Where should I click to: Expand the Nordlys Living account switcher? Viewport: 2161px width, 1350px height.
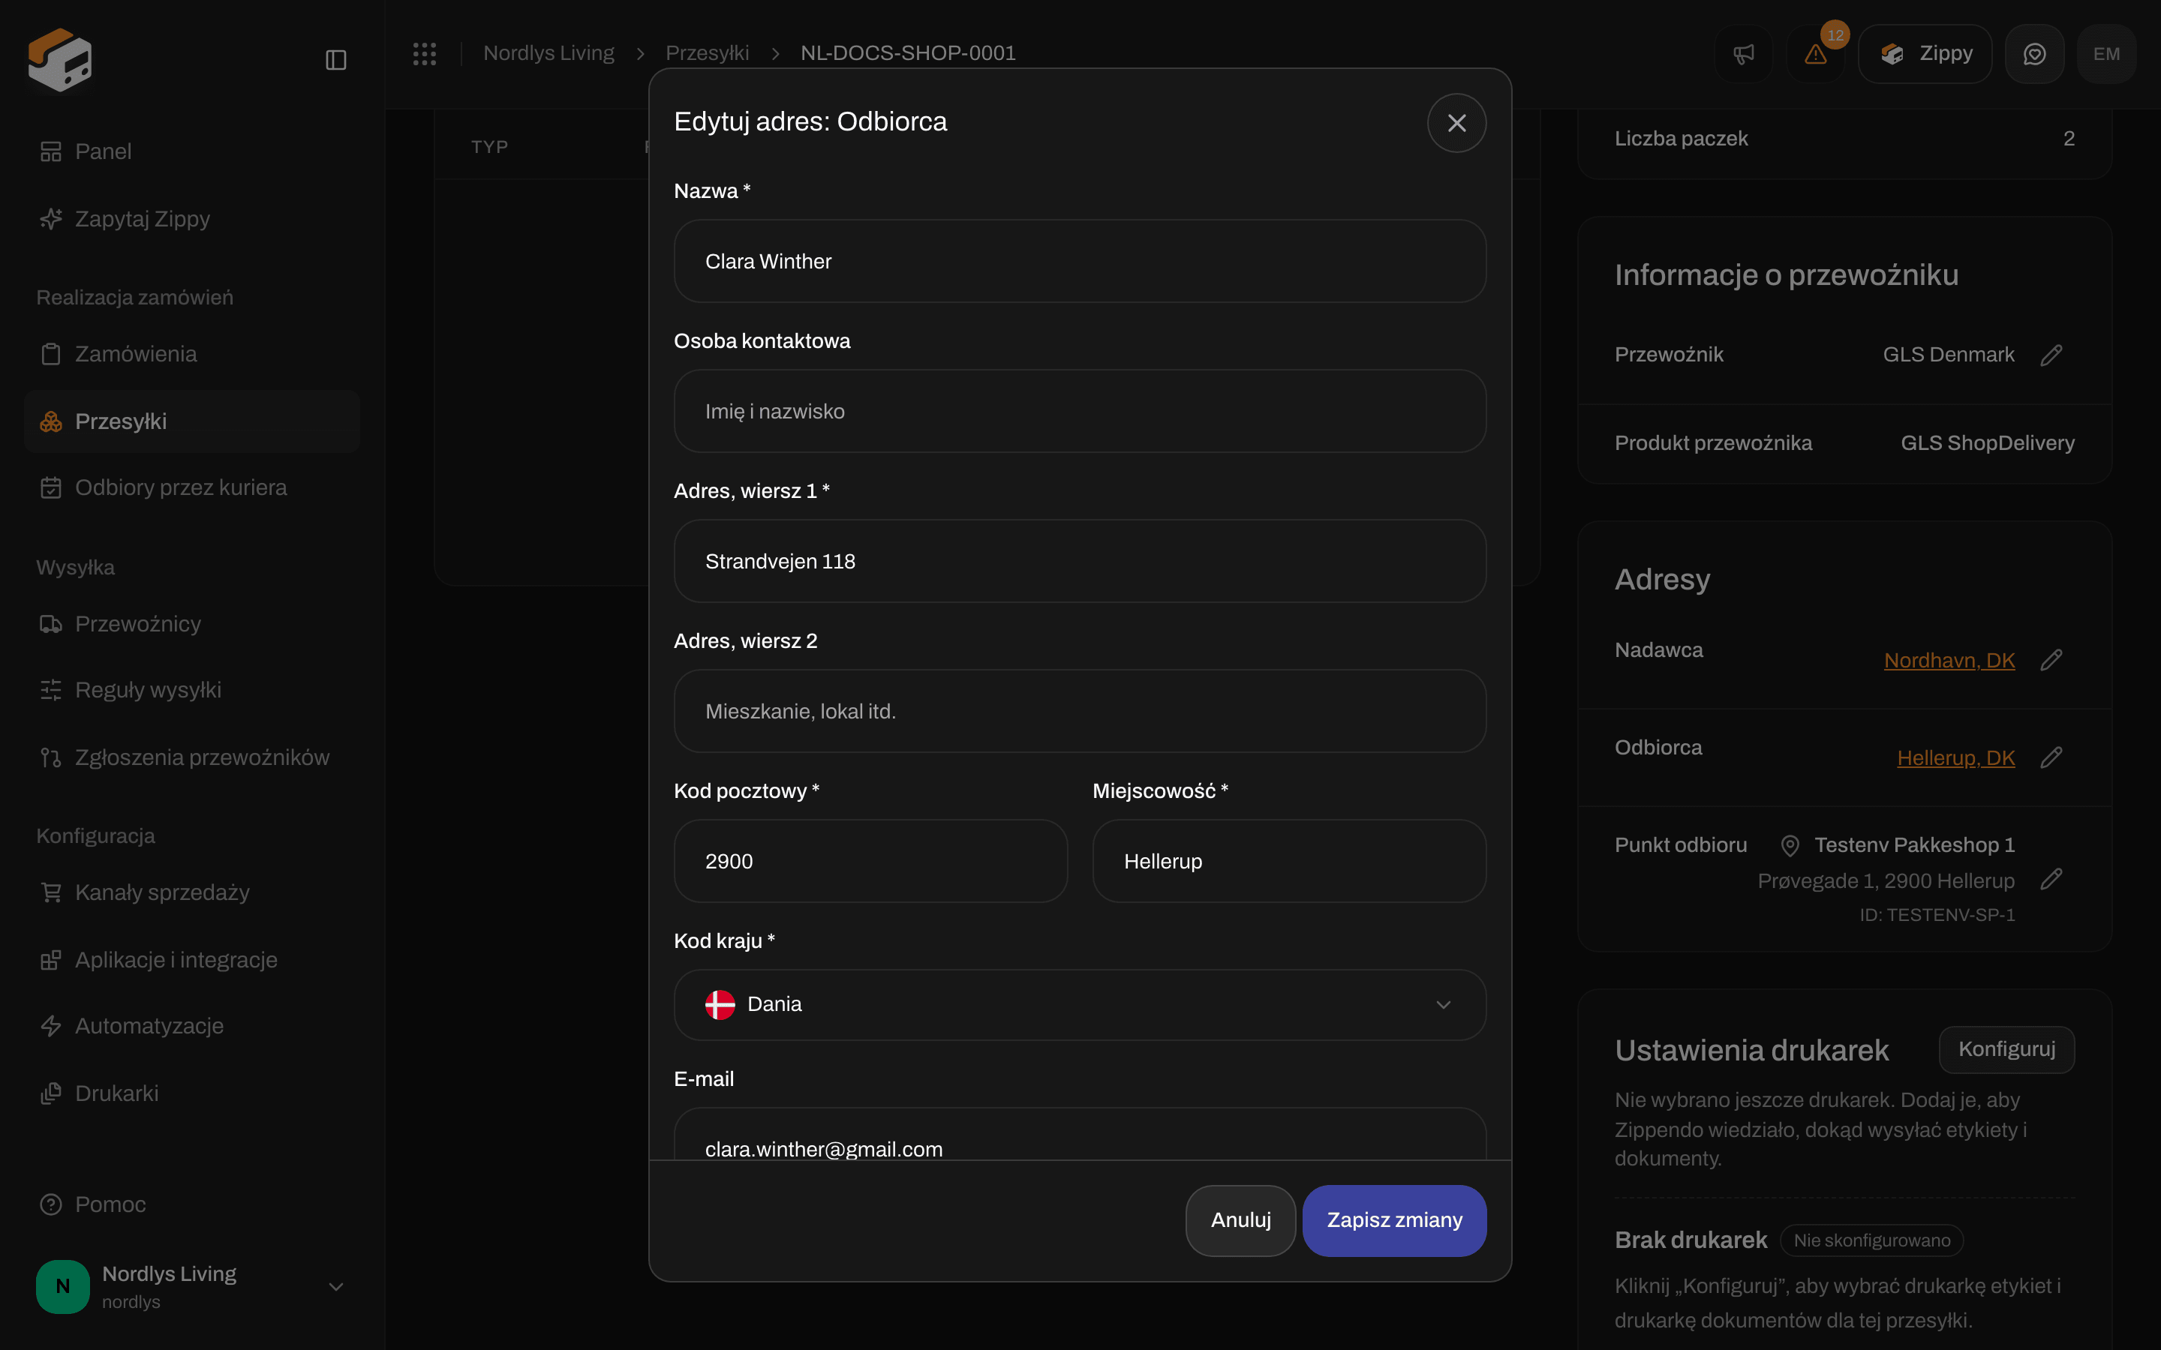(191, 1286)
